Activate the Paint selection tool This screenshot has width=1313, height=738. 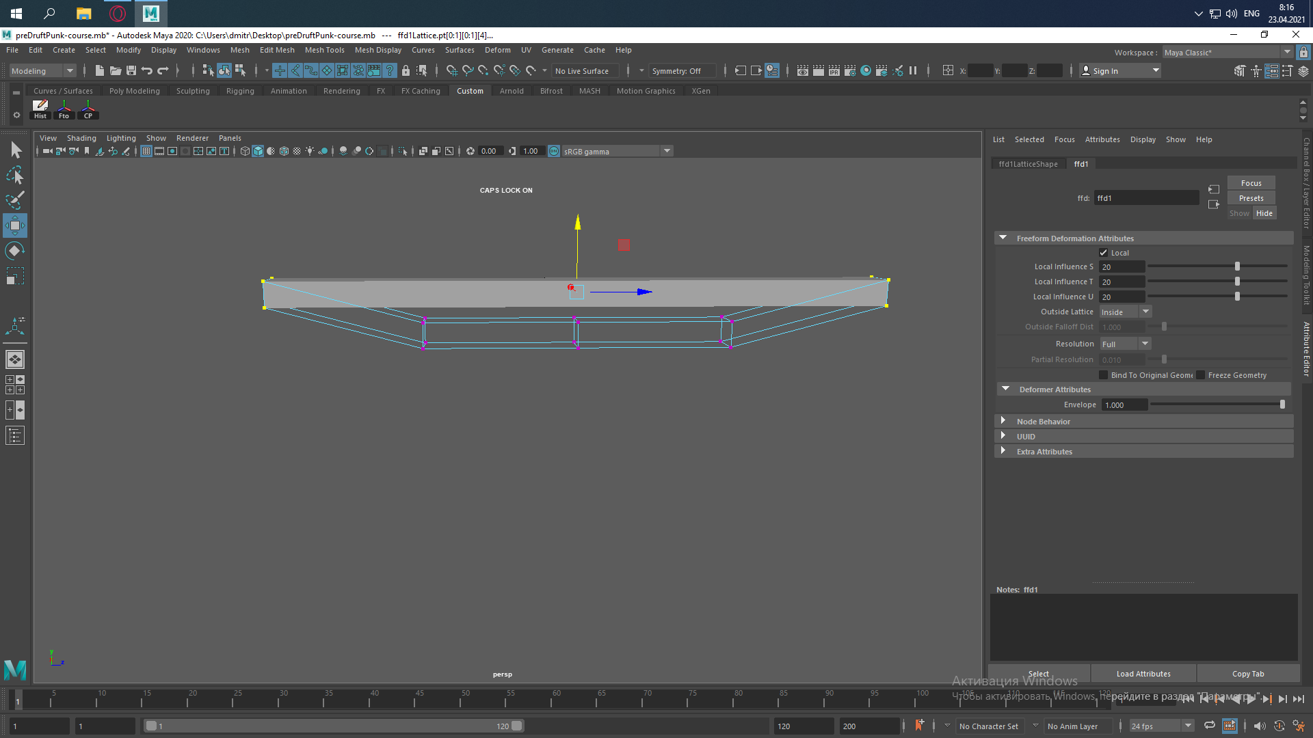16,200
